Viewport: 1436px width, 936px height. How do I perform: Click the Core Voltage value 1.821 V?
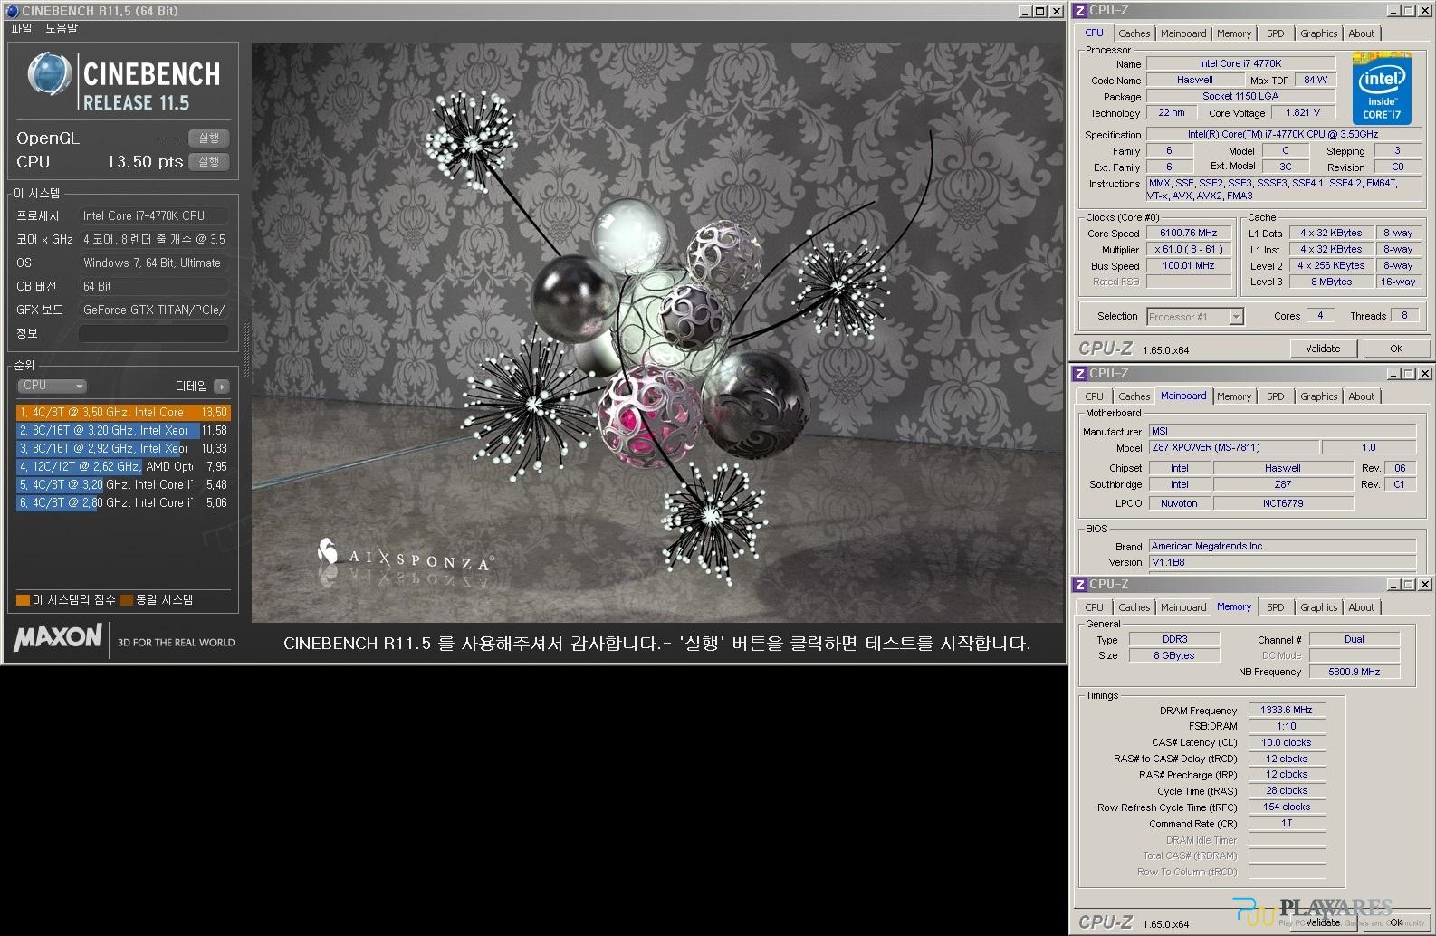point(1303,113)
